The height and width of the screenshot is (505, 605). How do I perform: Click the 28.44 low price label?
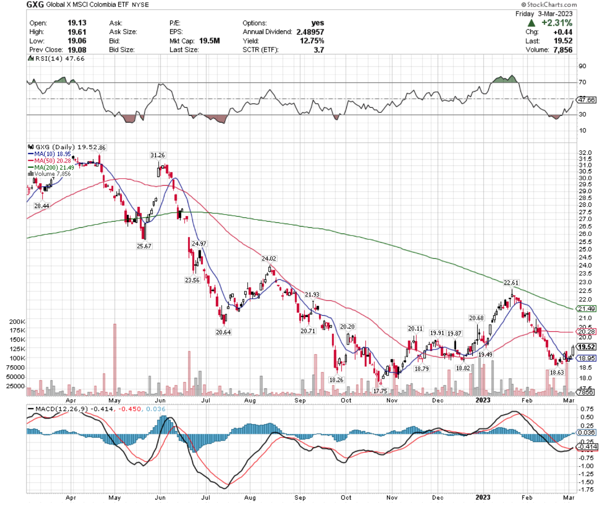(42, 206)
